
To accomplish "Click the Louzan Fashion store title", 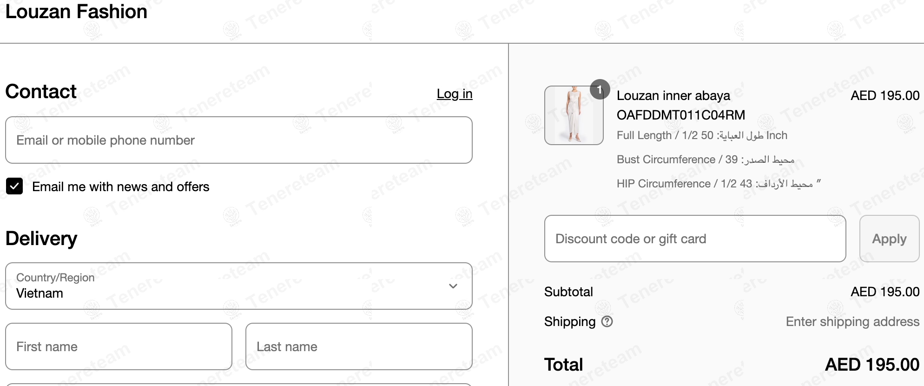I will click(76, 12).
